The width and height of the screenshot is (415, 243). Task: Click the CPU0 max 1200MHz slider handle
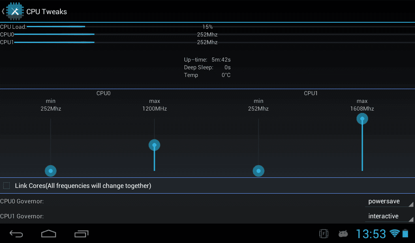(x=154, y=145)
